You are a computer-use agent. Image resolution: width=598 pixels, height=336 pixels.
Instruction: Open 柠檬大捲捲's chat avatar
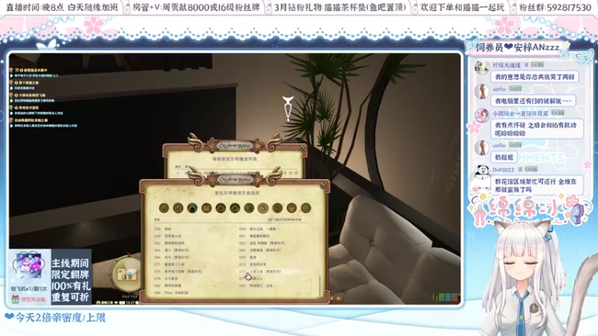coord(481,68)
